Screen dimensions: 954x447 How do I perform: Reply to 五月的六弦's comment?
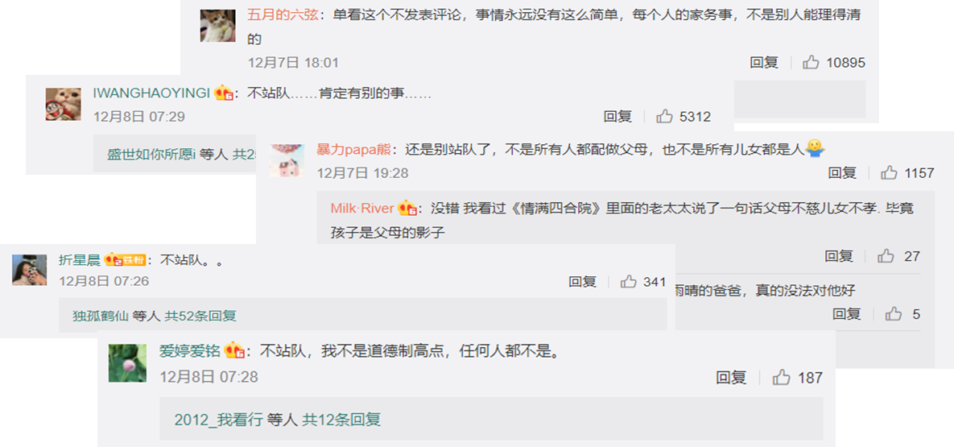(x=765, y=62)
